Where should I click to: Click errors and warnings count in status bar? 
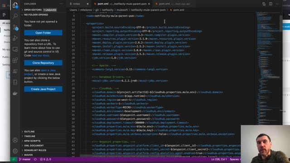45,159
